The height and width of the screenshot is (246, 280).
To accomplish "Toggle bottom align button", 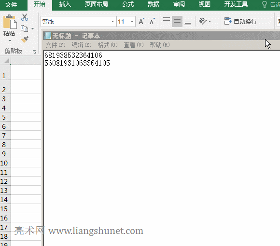I will pyautogui.click(x=188, y=23).
